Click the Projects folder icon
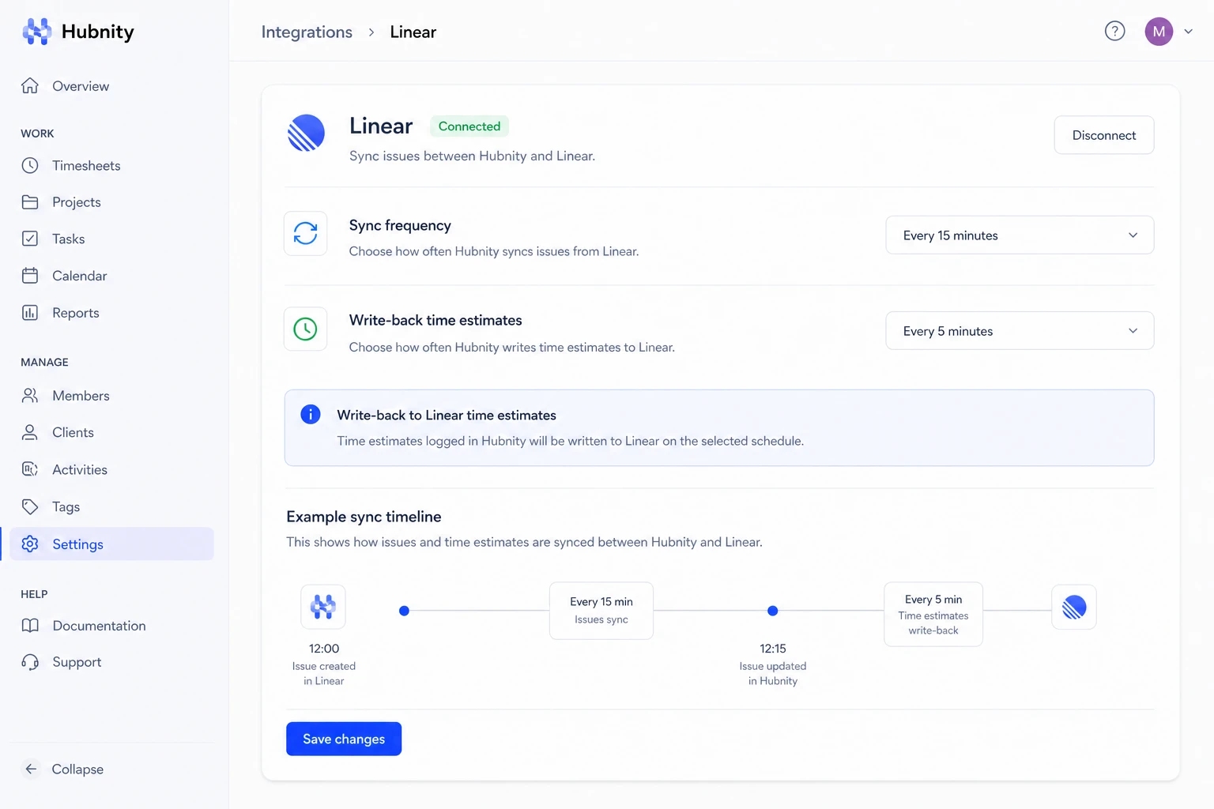This screenshot has width=1214, height=809. pos(30,202)
